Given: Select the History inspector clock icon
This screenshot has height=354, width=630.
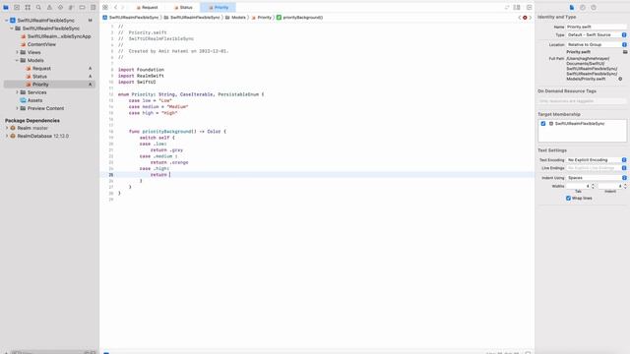Looking at the screenshot, I should tap(583, 7).
